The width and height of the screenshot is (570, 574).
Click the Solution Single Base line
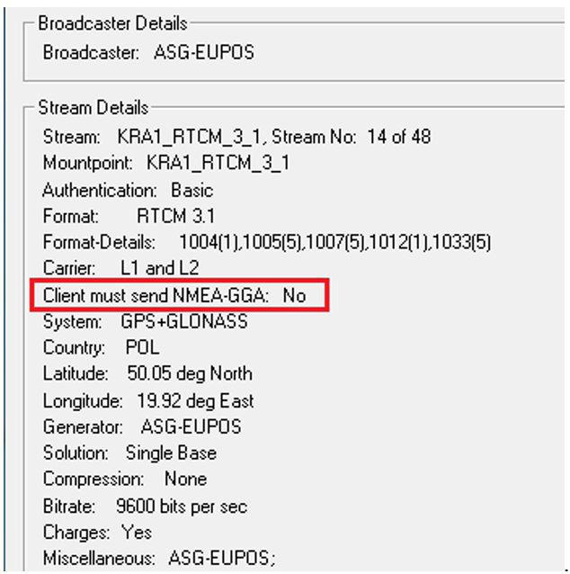click(129, 453)
